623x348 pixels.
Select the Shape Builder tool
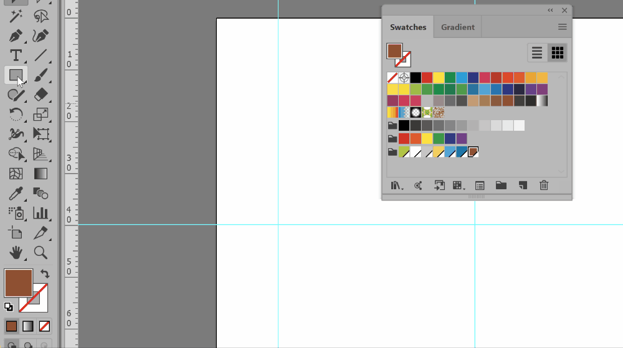tap(16, 154)
